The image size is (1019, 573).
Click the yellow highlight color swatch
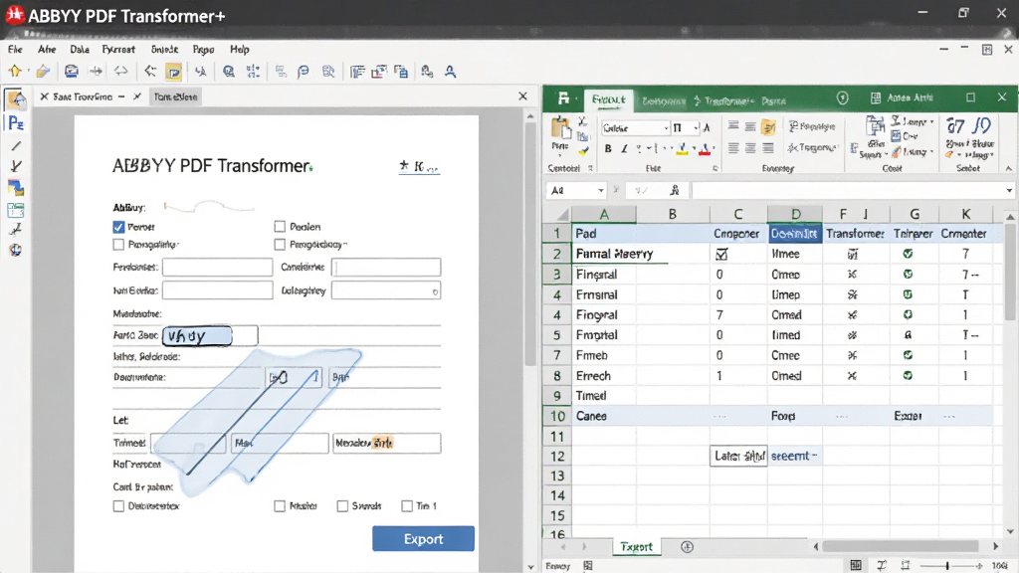coord(682,149)
